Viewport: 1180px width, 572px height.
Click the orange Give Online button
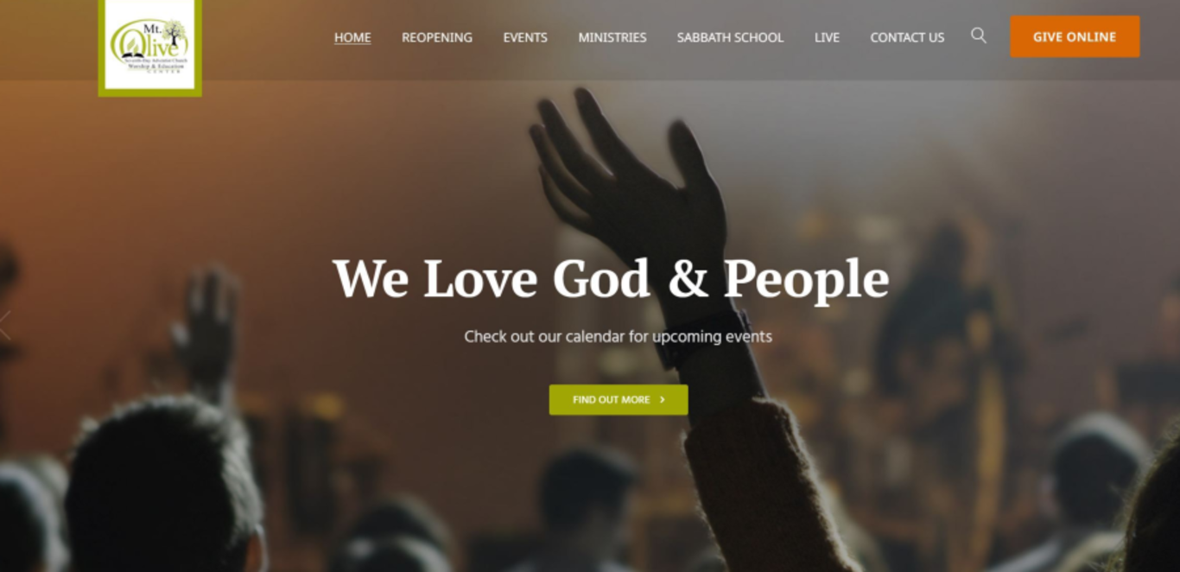coord(1075,36)
